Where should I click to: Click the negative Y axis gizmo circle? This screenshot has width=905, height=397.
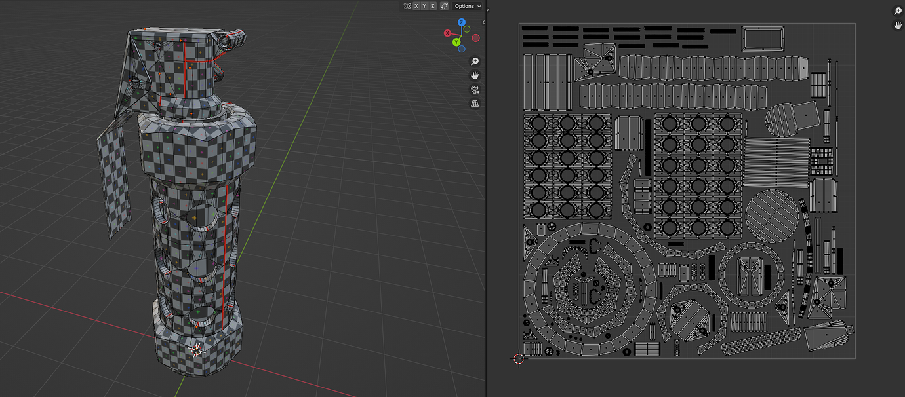[467, 29]
